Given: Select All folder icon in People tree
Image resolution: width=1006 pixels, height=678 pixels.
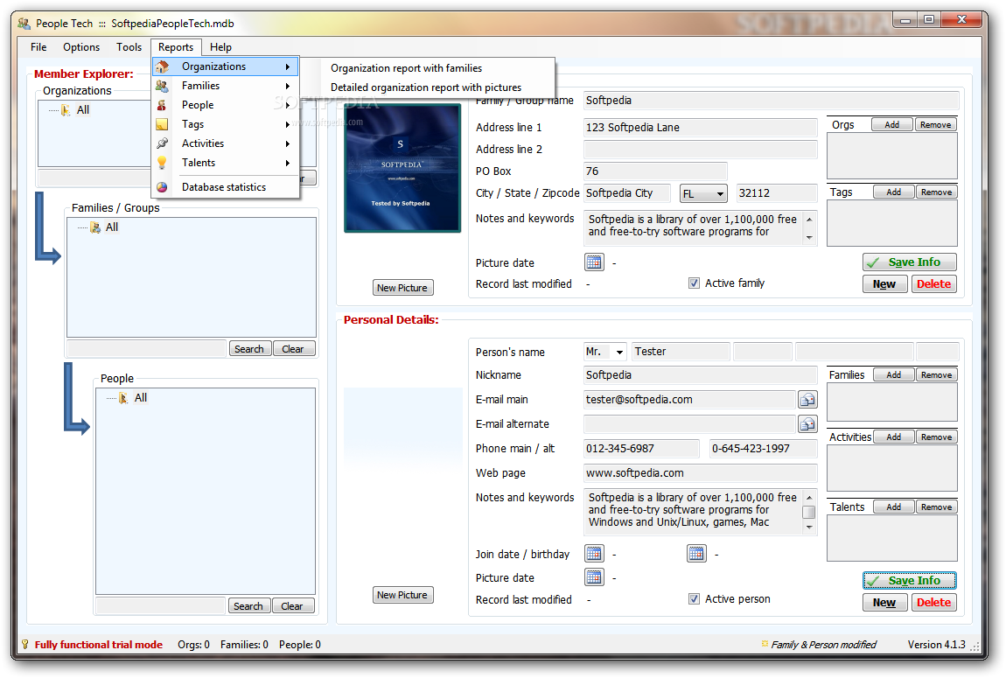Looking at the screenshot, I should click(x=124, y=398).
